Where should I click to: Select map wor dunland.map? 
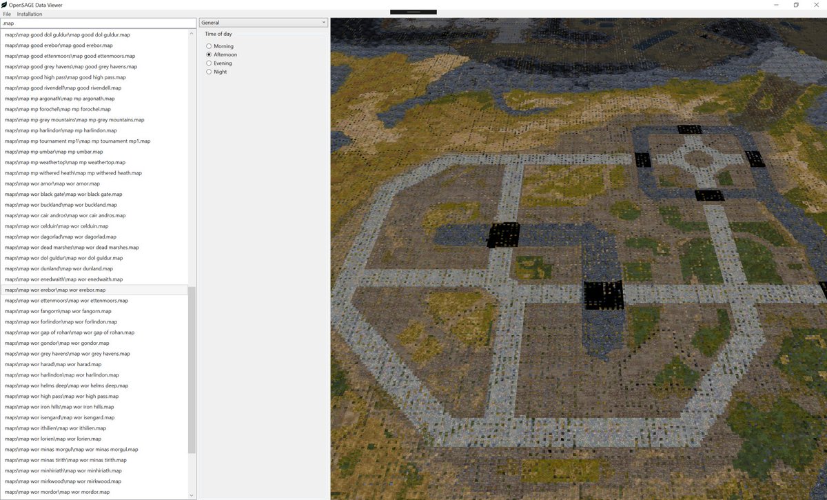[x=94, y=268]
